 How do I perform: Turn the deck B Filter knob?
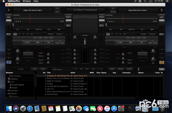click(153, 59)
